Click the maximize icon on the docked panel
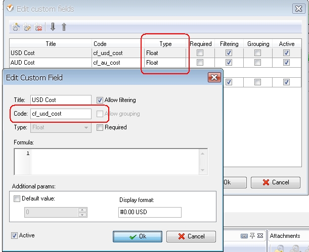This screenshot has width=309, height=252. pos(244,236)
